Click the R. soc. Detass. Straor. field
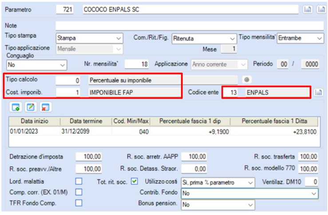 (x=194, y=169)
